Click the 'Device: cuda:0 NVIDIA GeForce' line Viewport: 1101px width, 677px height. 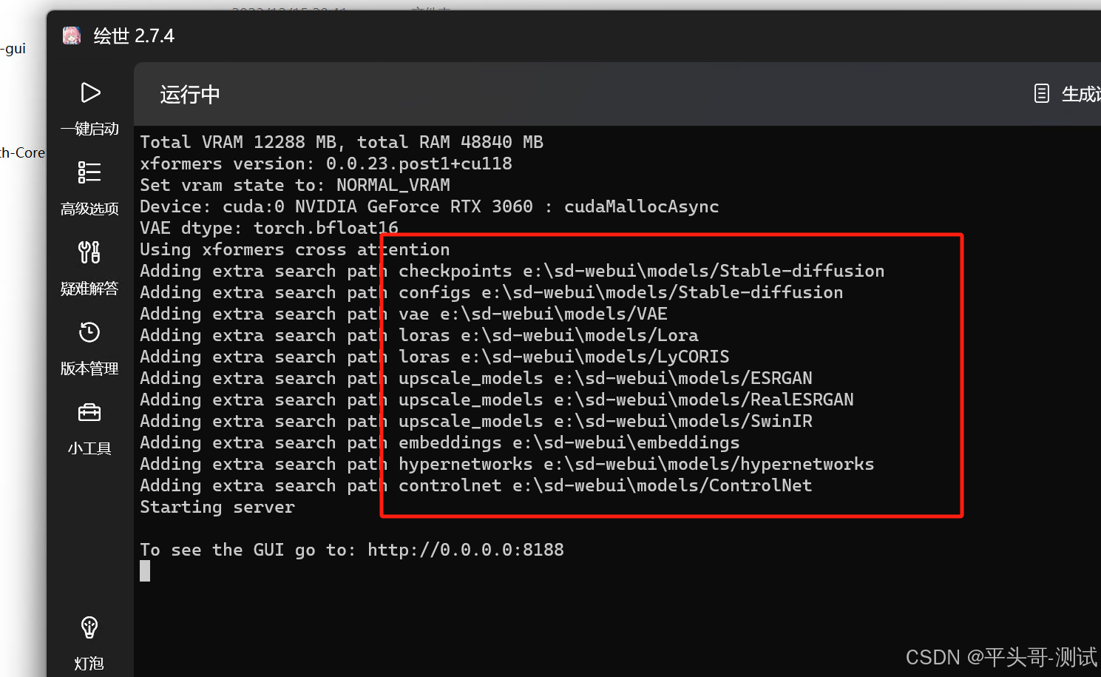point(430,206)
